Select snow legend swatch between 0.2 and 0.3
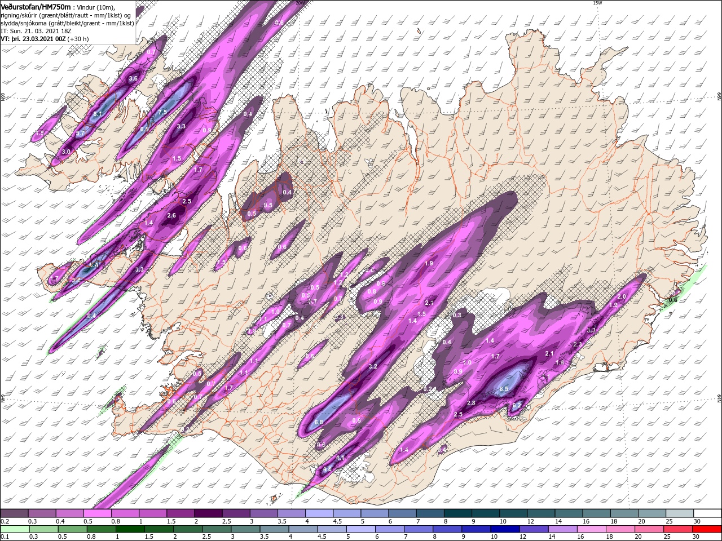 pyautogui.click(x=15, y=513)
